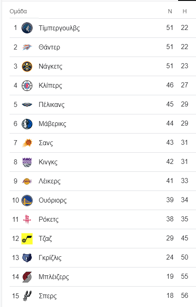Click the Timberwolves team logo

[x=27, y=28]
